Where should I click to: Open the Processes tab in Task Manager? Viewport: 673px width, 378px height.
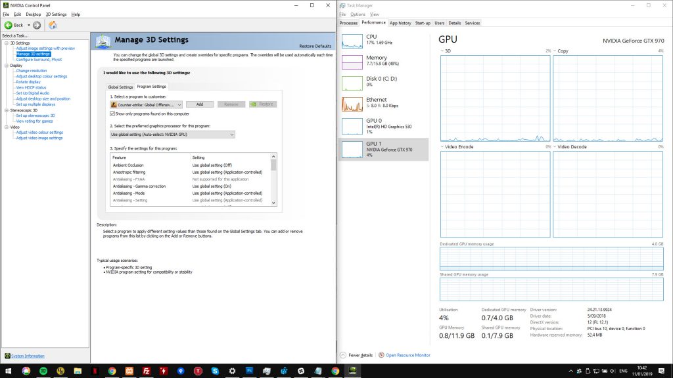348,23
